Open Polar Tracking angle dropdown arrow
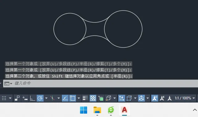The width and height of the screenshot is (198, 117). [46, 98]
